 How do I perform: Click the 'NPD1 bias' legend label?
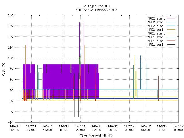pyautogui.click(x=156, y=41)
